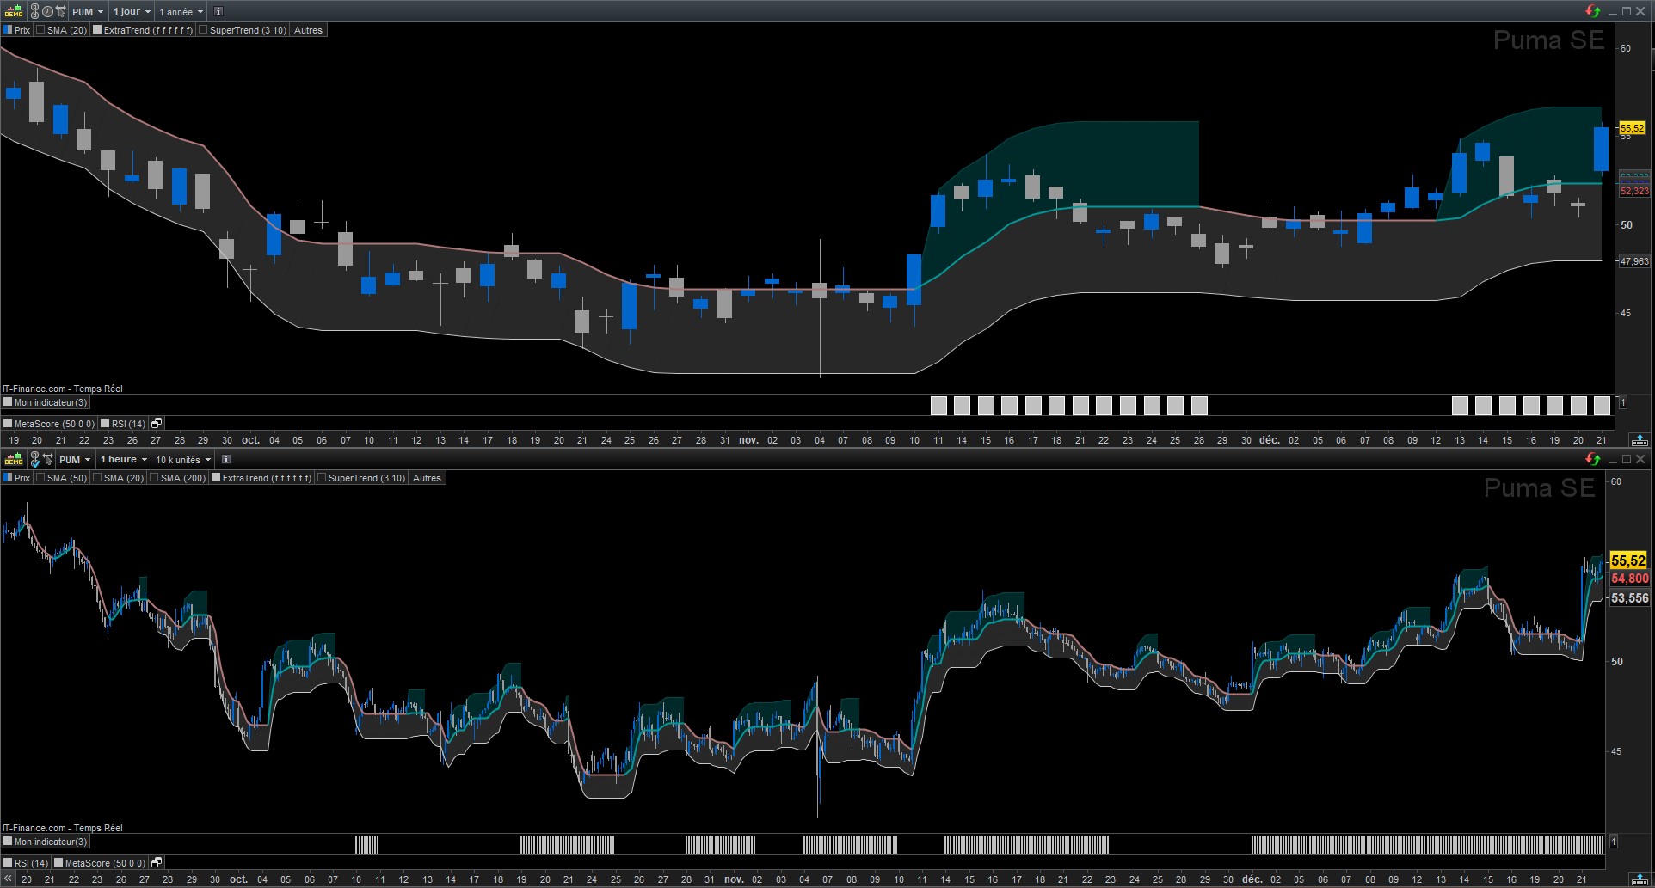1655x888 pixels.
Task: Open 'Autres' indicators tab on hourly chart
Action: (x=427, y=478)
